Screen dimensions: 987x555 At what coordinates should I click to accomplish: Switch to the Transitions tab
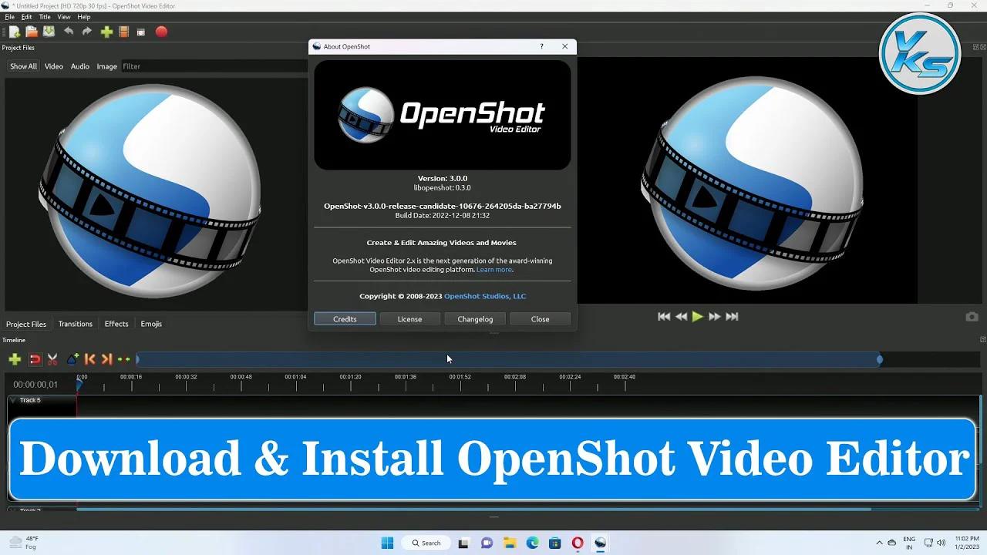75,324
